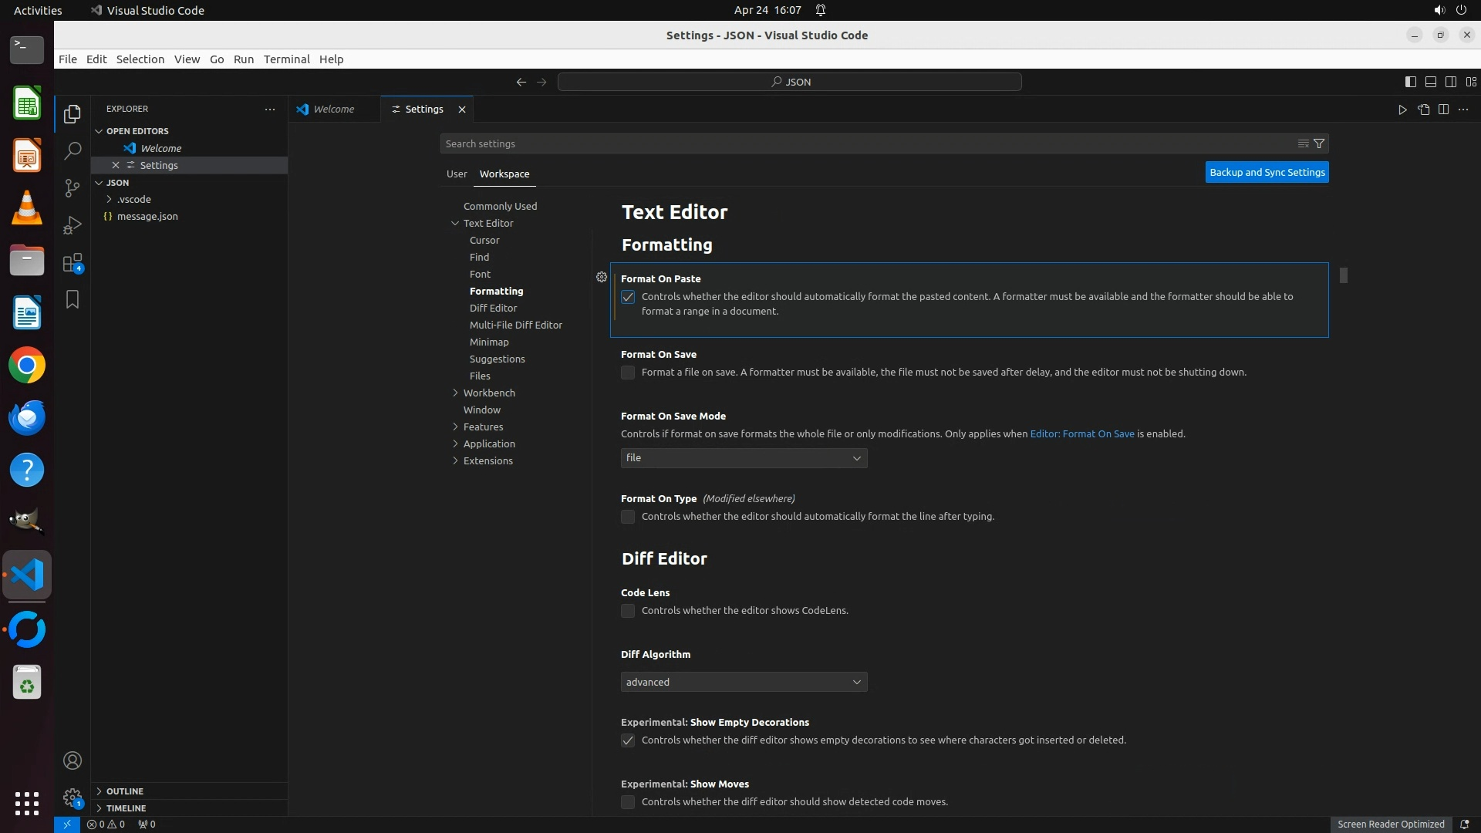The image size is (1481, 833).
Task: Open Settings JSON file icon
Action: 1423,110
